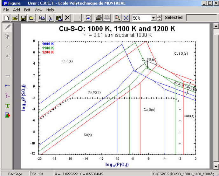Click the red '1200 K' legend label
Image resolution: width=219 pixels, height=176 pixels.
(x=48, y=52)
